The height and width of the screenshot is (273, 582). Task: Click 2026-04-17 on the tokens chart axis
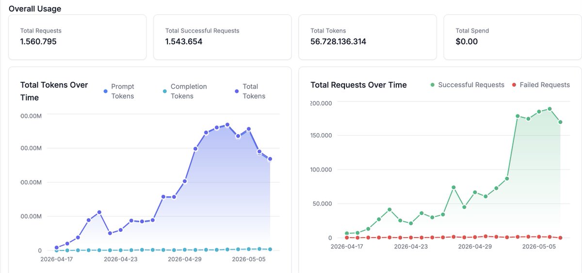[56, 259]
